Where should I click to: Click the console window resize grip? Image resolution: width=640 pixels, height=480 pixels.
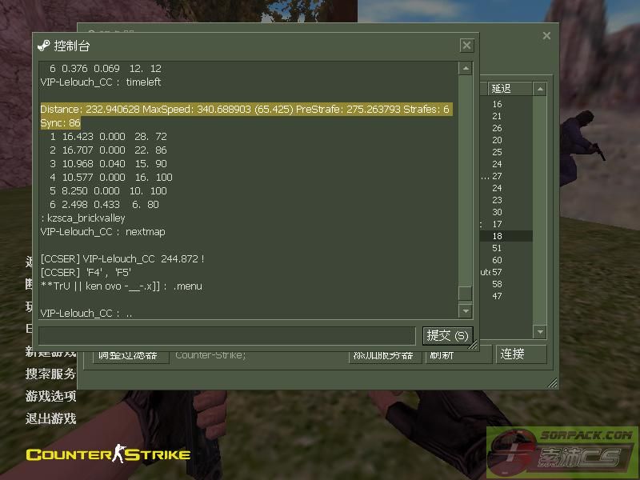tap(473, 346)
